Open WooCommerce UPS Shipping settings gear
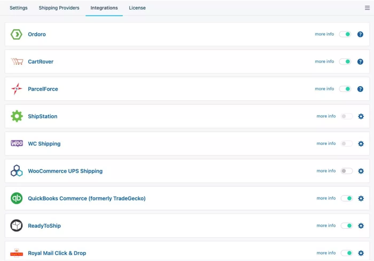 (361, 171)
